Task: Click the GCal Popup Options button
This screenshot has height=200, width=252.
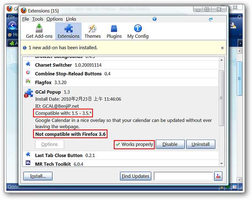Action: click(50, 144)
